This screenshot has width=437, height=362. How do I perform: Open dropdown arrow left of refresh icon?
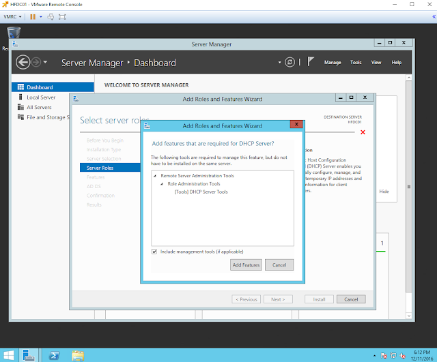pyautogui.click(x=279, y=62)
